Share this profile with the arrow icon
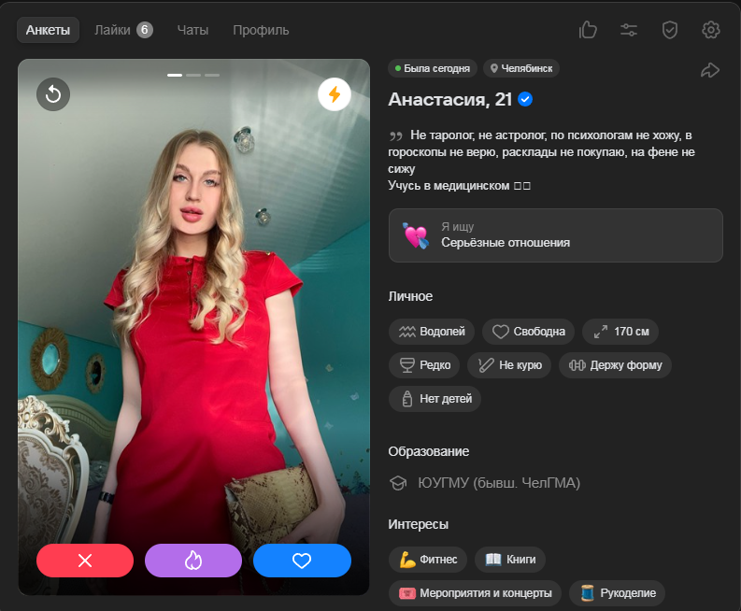The width and height of the screenshot is (741, 611). 709,70
